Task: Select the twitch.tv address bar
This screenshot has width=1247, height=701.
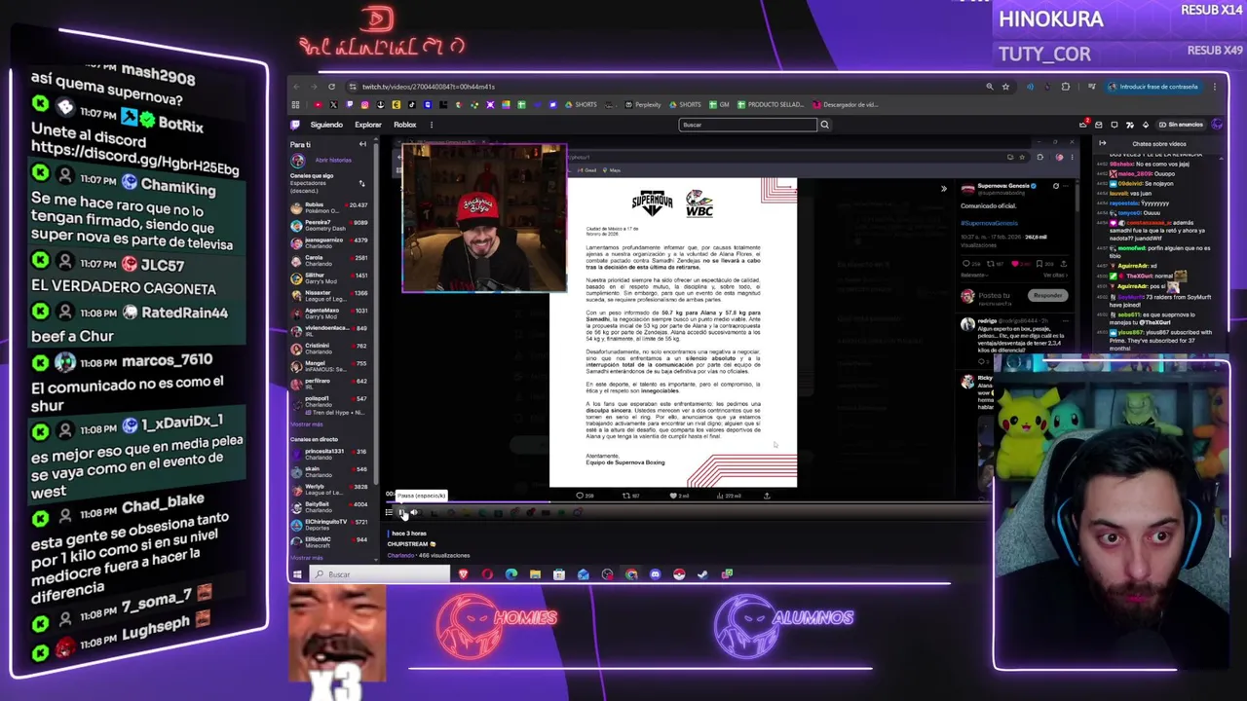Action: (662, 87)
